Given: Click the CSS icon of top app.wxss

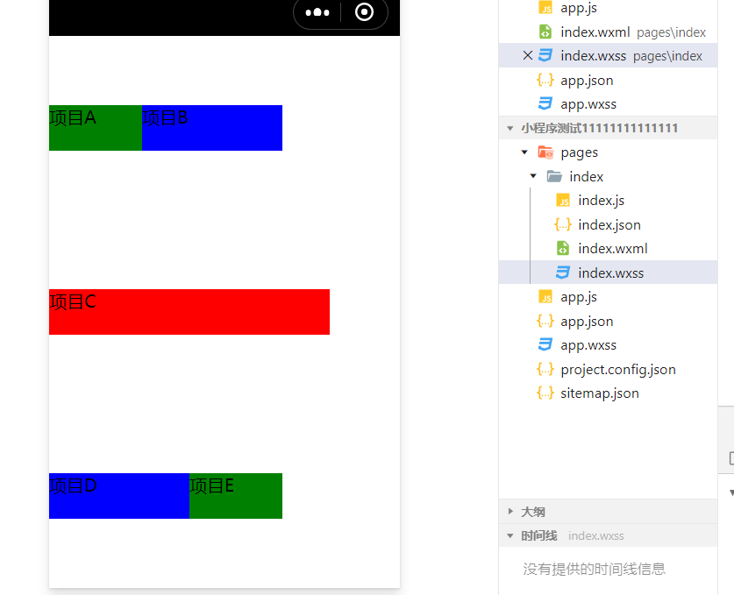Looking at the screenshot, I should click(x=545, y=104).
